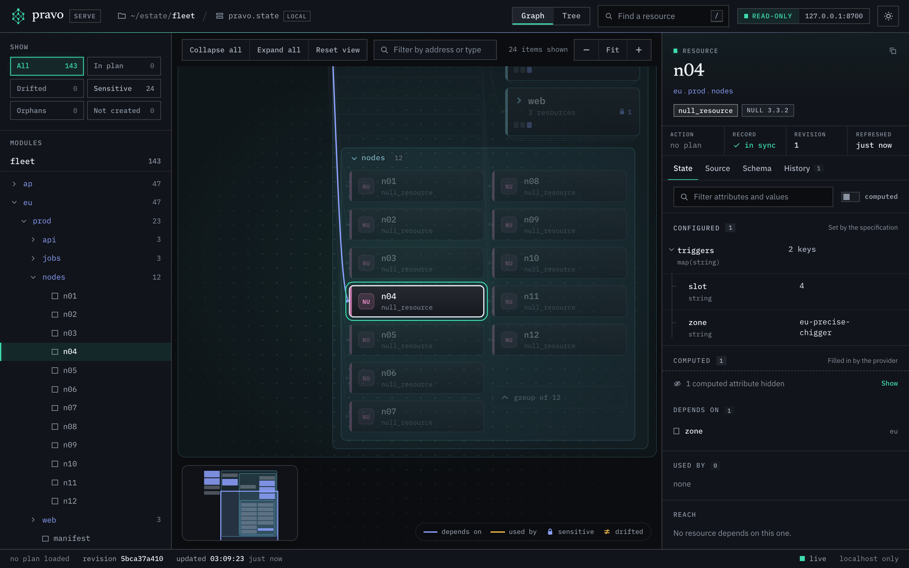Copy resource address with copy icon
The height and width of the screenshot is (568, 909).
point(893,51)
